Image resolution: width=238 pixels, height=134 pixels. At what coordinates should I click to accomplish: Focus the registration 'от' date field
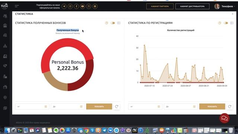pos(145,106)
